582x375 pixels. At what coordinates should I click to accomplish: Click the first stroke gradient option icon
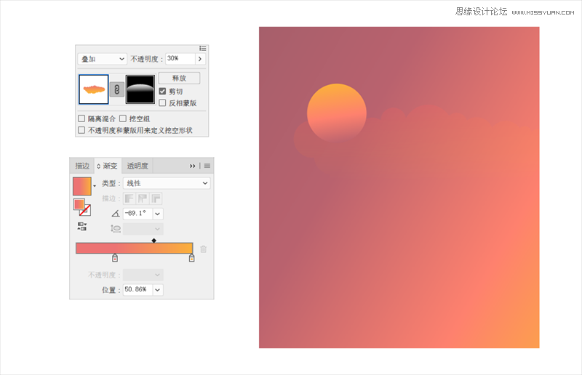pos(129,198)
